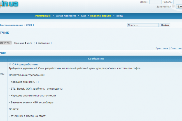Select "Вход" in the navigation bar
This screenshot has width=182, height=121.
(x=119, y=16)
